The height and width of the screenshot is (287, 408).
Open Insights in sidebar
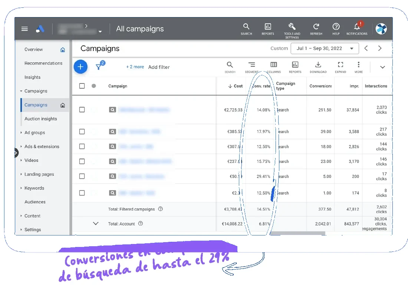(x=33, y=77)
